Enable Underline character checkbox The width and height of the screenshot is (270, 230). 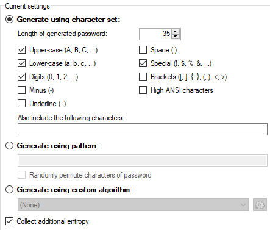[x=21, y=104]
